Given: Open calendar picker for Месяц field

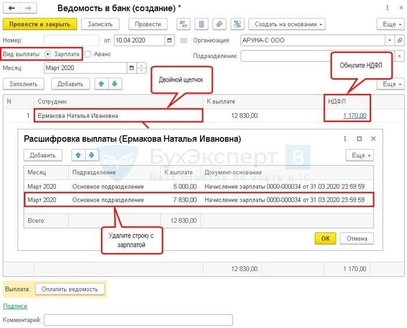Looking at the screenshot, I should (x=131, y=68).
